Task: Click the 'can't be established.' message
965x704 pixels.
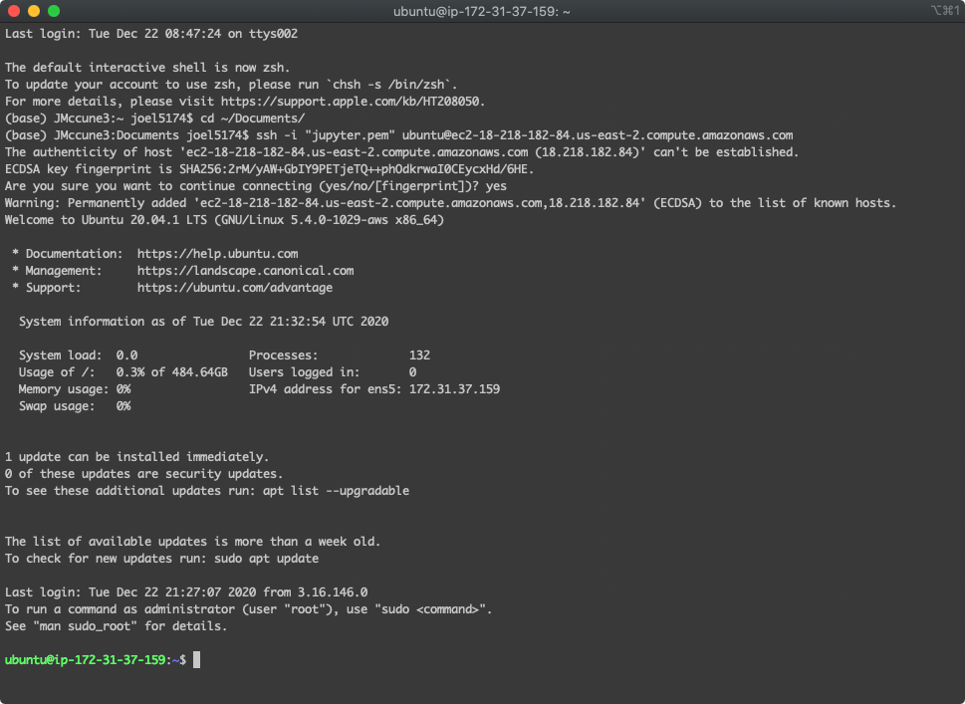Action: point(726,152)
